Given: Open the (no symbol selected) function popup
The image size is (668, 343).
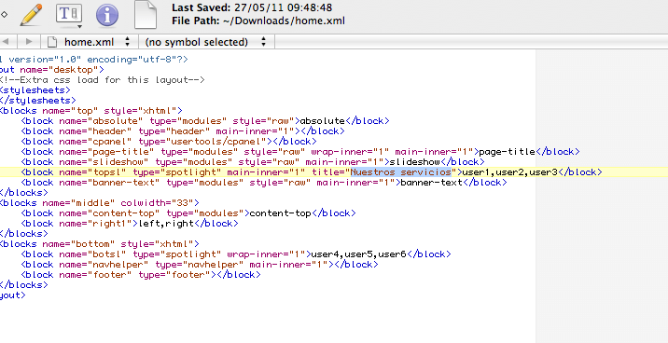Looking at the screenshot, I should click(x=206, y=42).
